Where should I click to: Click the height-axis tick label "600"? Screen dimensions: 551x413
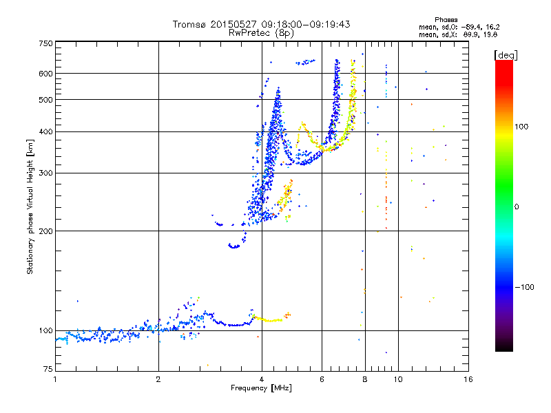46,74
